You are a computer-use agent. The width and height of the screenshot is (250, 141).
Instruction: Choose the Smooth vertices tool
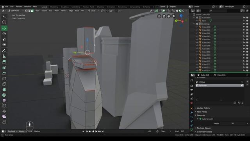click(x=4, y=100)
